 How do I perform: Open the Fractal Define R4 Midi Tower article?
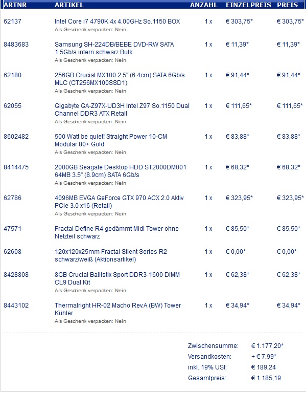[x=116, y=232]
